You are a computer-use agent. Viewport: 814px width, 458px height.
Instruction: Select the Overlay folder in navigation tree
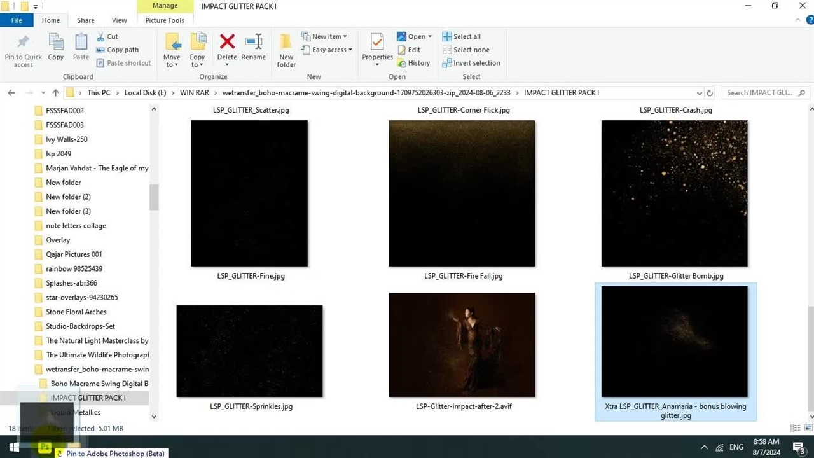click(58, 240)
